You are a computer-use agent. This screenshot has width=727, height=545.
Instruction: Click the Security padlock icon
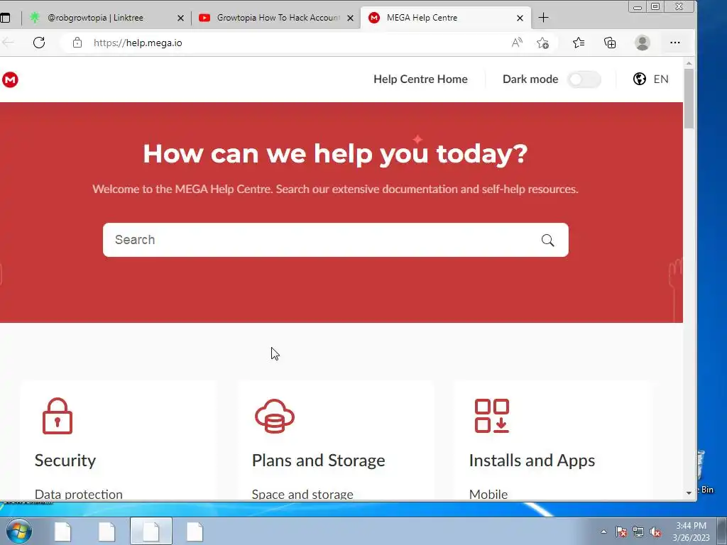[x=58, y=416]
